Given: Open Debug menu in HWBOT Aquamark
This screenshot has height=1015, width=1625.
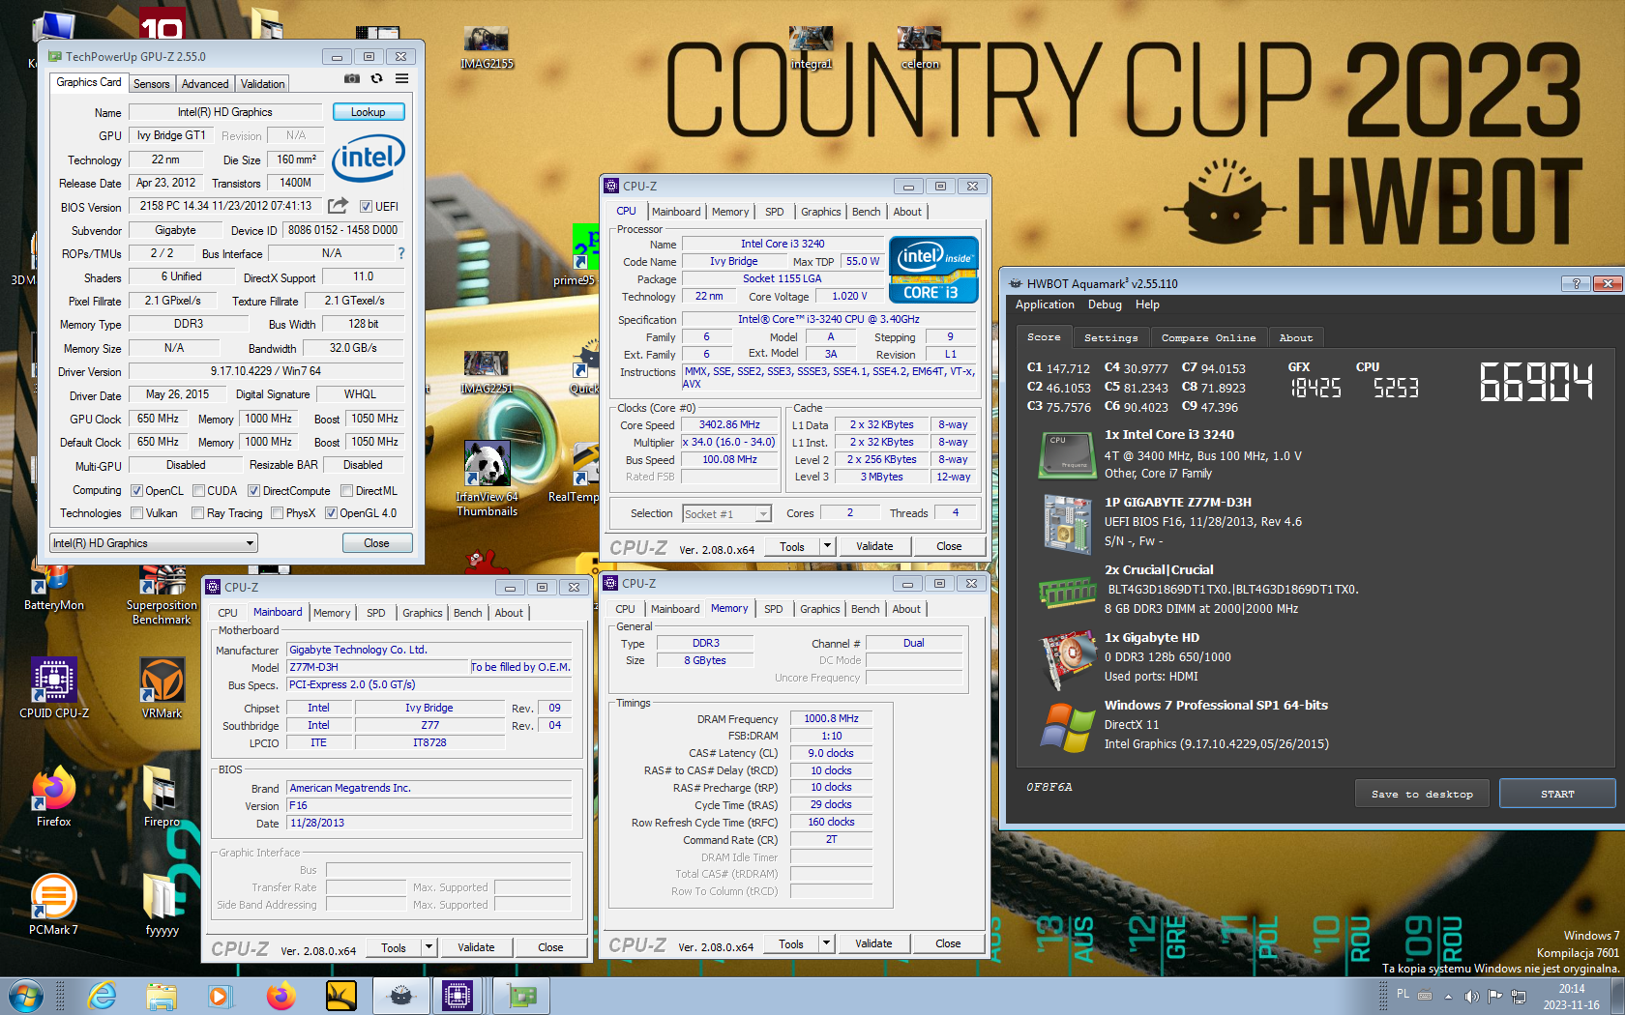Looking at the screenshot, I should pos(1105,304).
